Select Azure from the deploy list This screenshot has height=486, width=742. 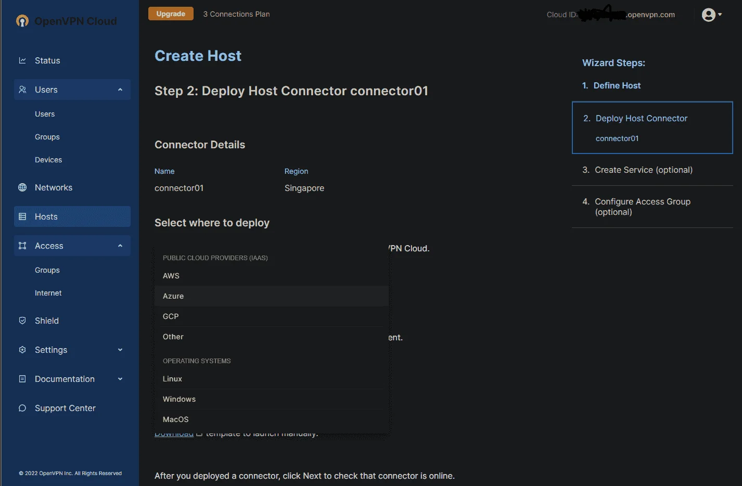coord(272,296)
